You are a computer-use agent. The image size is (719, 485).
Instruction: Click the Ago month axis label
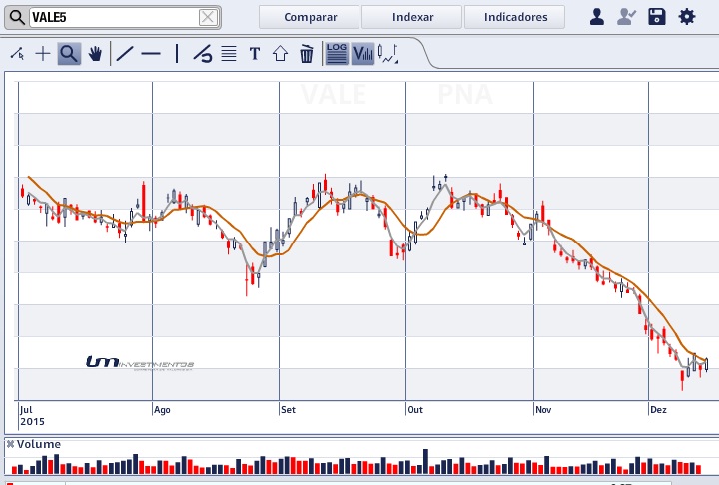point(162,410)
